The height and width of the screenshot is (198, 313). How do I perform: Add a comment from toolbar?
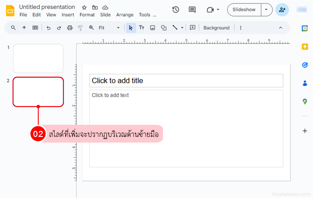193,27
